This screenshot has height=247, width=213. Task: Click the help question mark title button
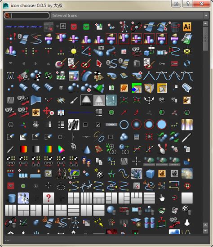[187, 4]
